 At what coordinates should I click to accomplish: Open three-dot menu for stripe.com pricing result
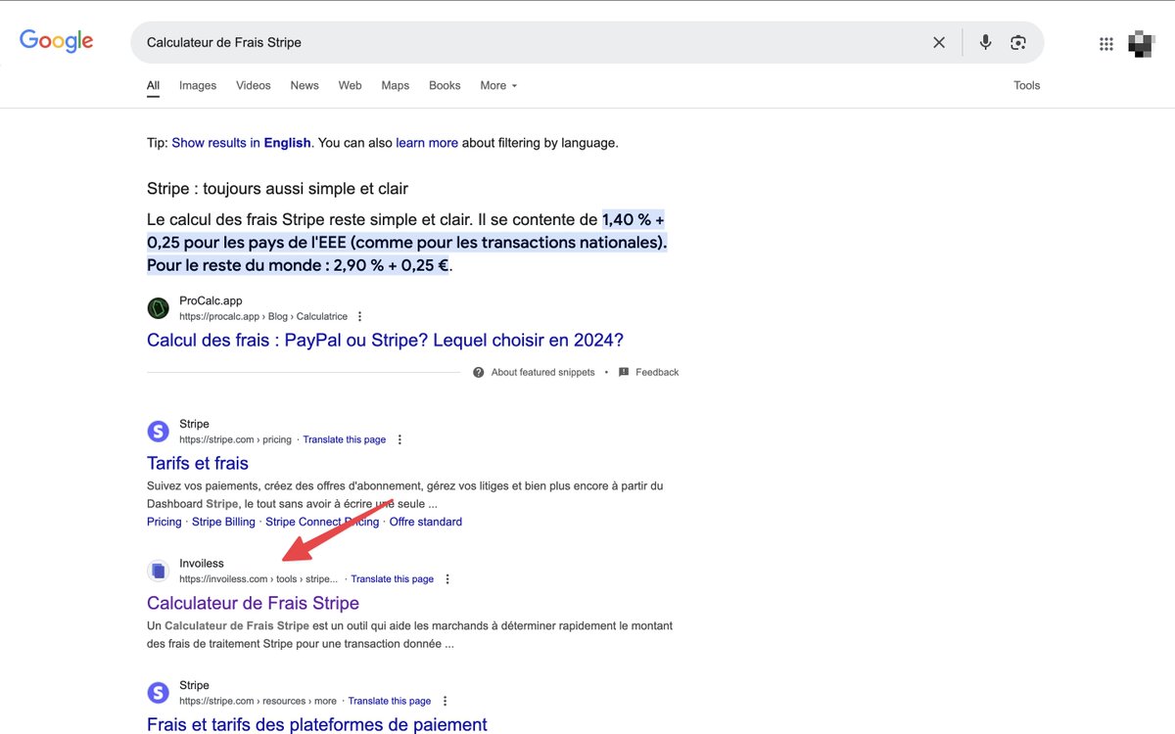click(x=399, y=439)
